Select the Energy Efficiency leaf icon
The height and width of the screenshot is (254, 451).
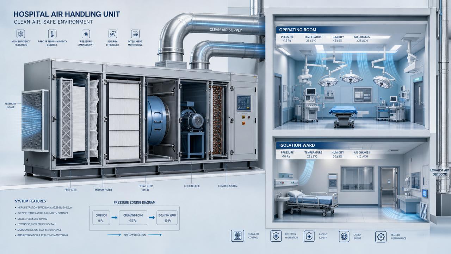click(x=113, y=34)
